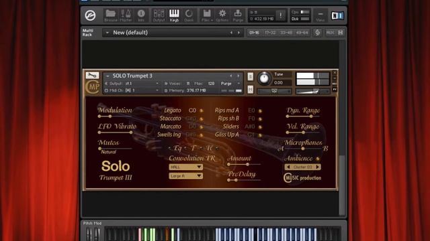
Task: Click the View minimize button
Action: [320, 15]
